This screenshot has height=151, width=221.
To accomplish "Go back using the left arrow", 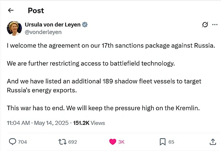I will (11, 10).
